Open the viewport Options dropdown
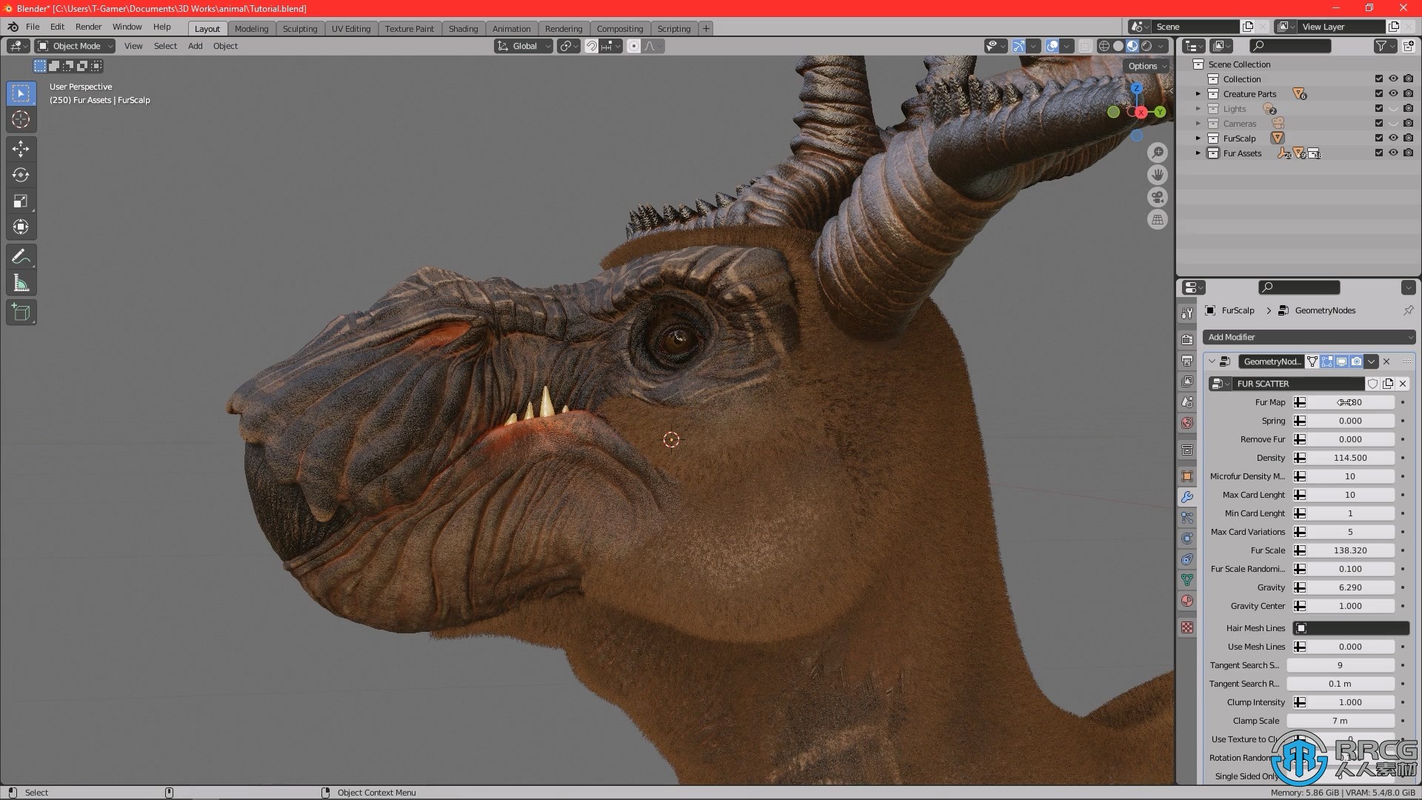This screenshot has width=1422, height=800. pyautogui.click(x=1146, y=66)
